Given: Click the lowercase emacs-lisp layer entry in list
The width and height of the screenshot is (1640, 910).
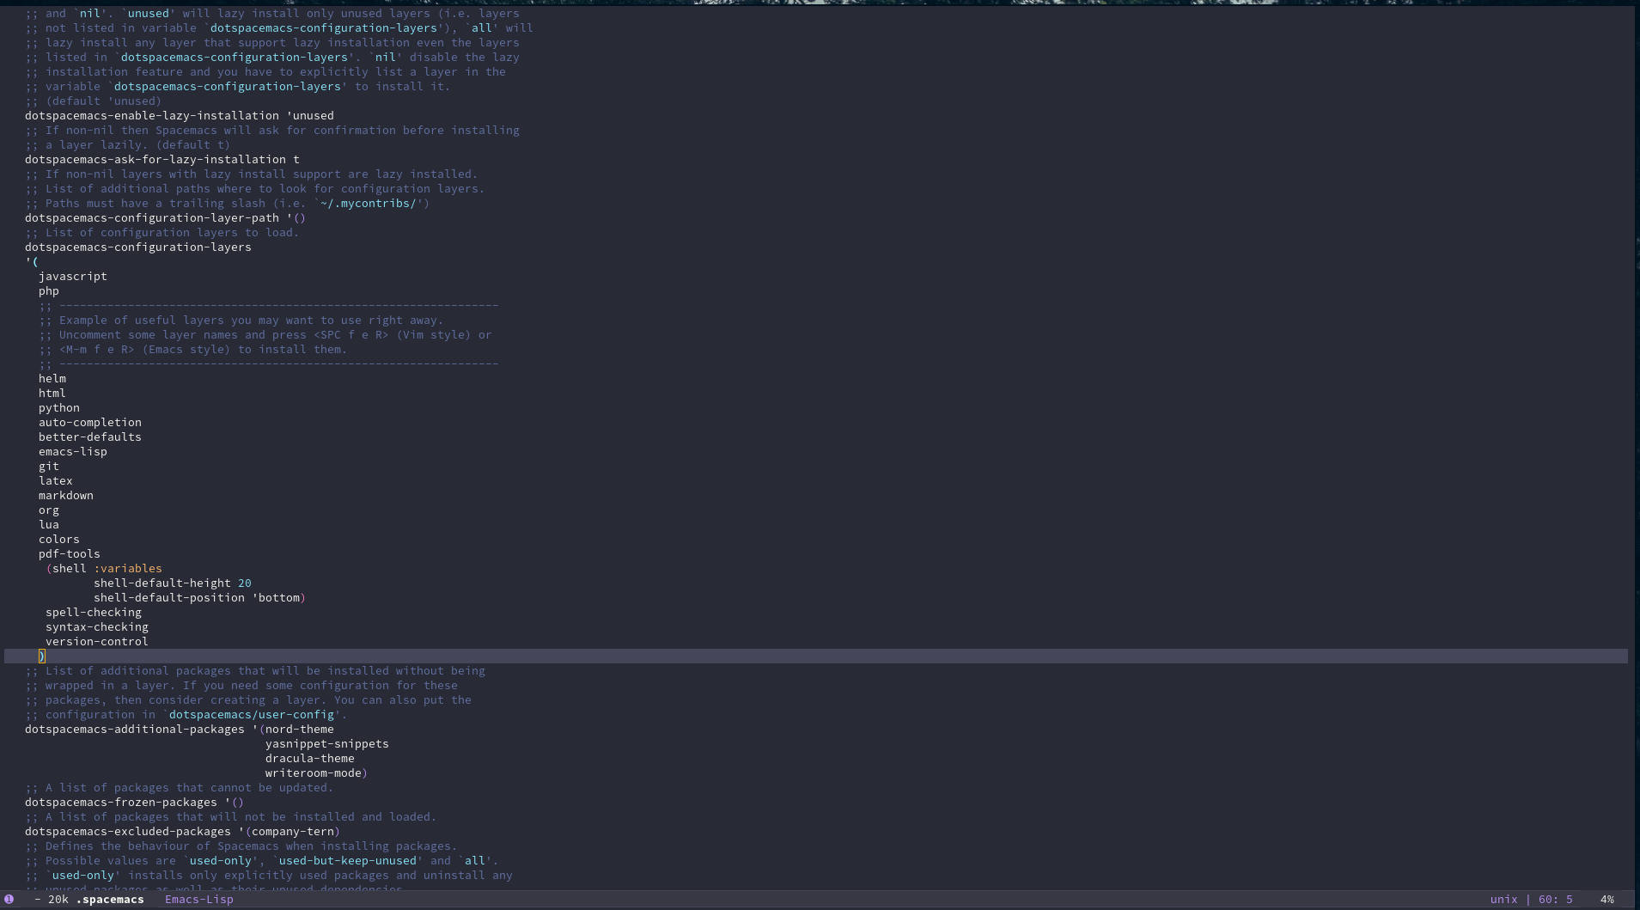Looking at the screenshot, I should [73, 451].
